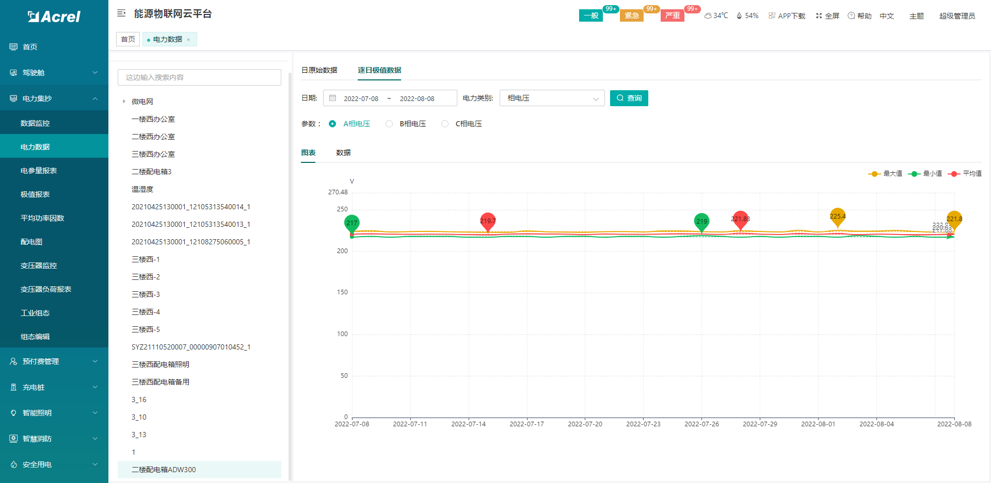The height and width of the screenshot is (483, 991).
Task: Switch to the 数据 view tab
Action: click(343, 153)
